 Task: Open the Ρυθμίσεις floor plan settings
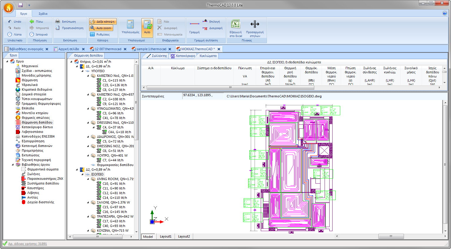(101, 34)
